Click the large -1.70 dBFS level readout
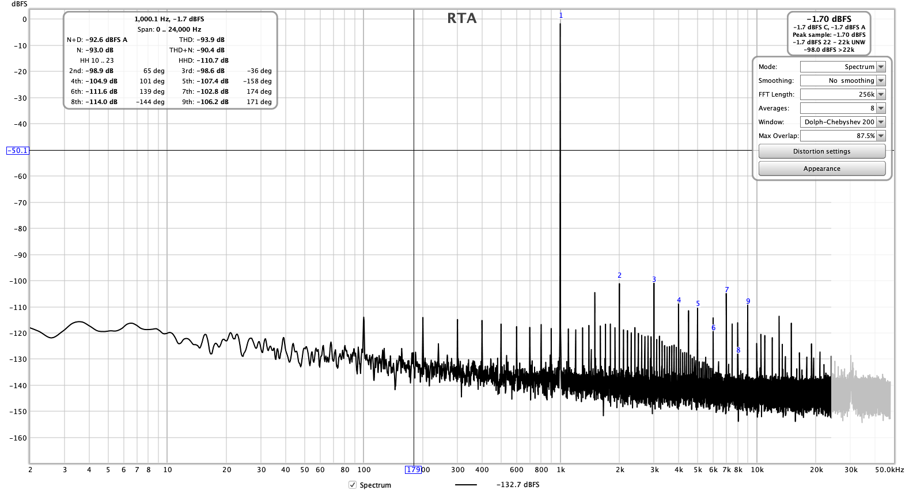The width and height of the screenshot is (909, 494). tap(829, 19)
